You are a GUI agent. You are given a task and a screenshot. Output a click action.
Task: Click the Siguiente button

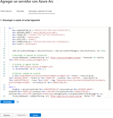click(x=21, y=115)
